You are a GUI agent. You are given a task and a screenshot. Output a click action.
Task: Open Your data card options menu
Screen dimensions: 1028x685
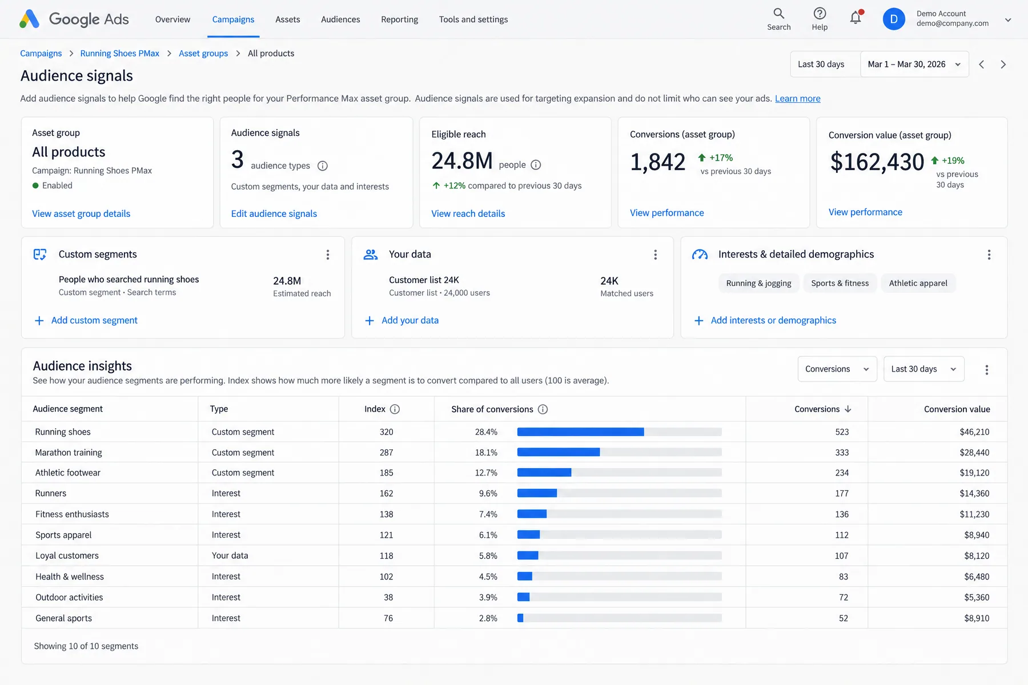[x=656, y=255]
